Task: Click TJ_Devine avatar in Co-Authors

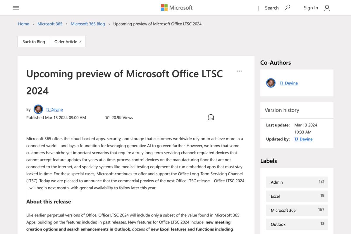Action: click(271, 83)
